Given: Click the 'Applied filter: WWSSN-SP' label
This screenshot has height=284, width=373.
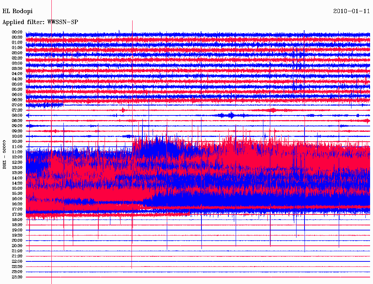Looking at the screenshot, I should (40, 22).
